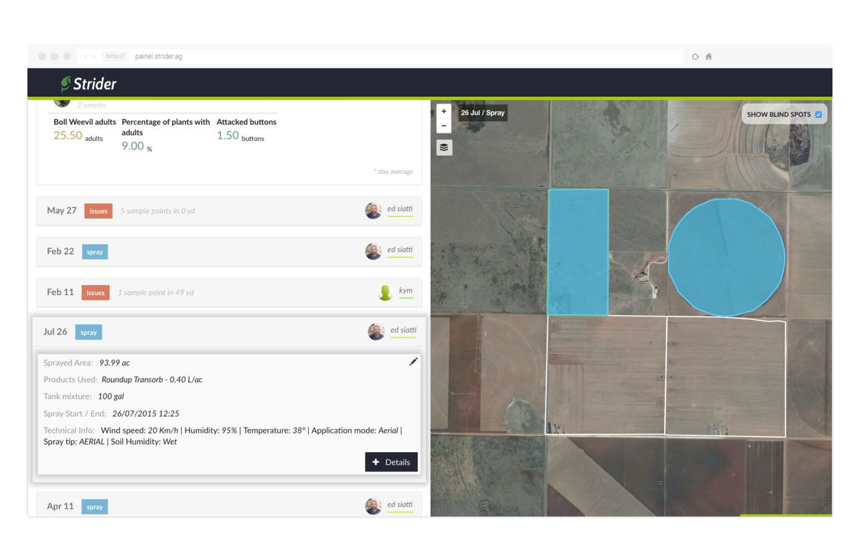Click the spray tag on Jul 26
This screenshot has width=861, height=559.
point(89,332)
